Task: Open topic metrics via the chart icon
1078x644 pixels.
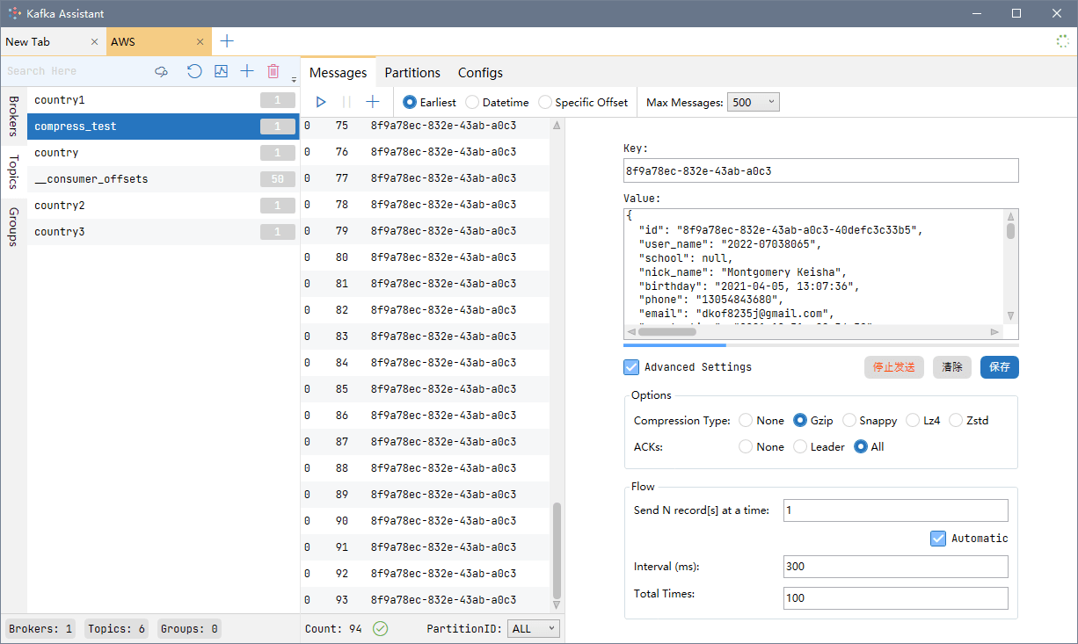Action: (221, 71)
